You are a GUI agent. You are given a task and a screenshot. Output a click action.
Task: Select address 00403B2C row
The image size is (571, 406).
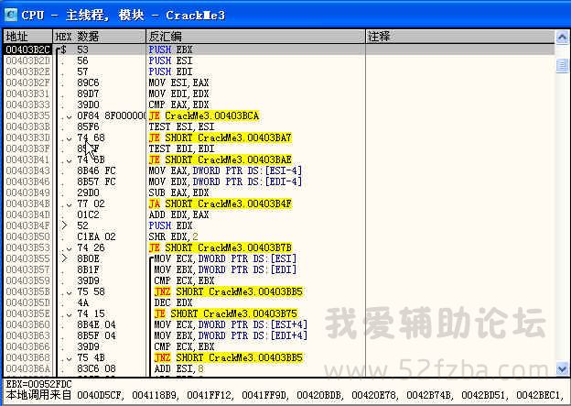(x=27, y=49)
